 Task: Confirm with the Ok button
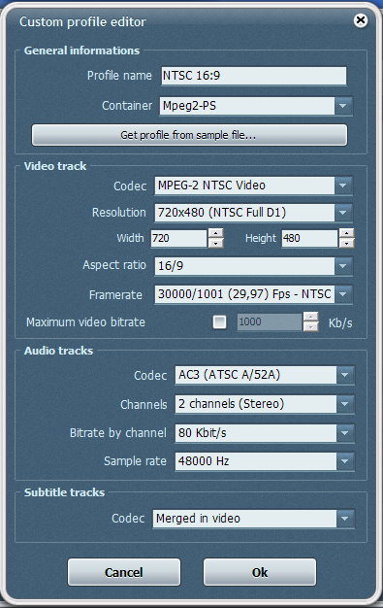tap(260, 572)
